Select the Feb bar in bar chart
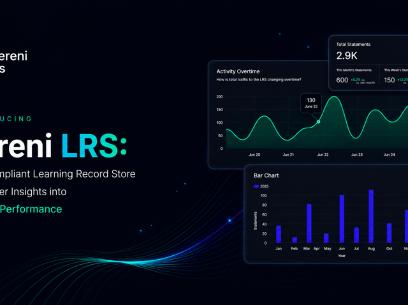This screenshot has height=305, width=408. coord(295,240)
